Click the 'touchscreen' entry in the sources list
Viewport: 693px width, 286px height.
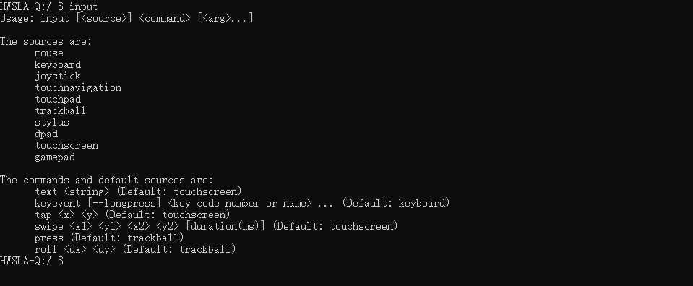tap(66, 145)
